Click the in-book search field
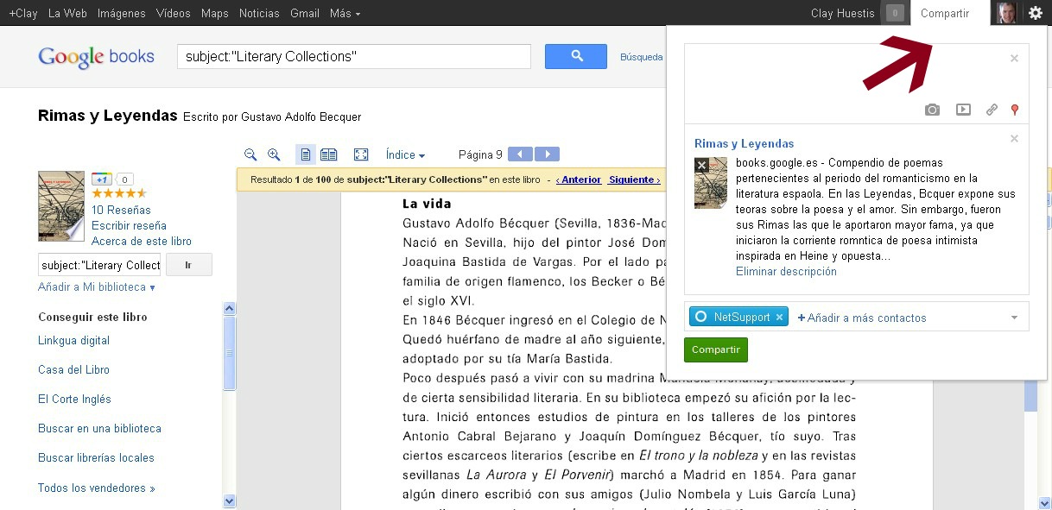Viewport: 1052px width, 510px height. pyautogui.click(x=100, y=265)
